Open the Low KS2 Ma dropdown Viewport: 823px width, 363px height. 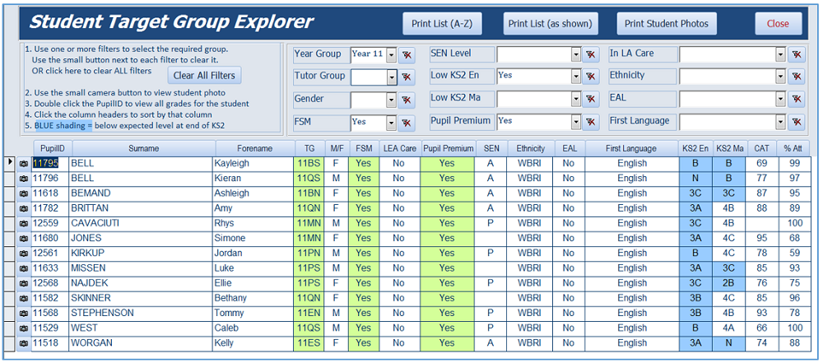pos(576,100)
